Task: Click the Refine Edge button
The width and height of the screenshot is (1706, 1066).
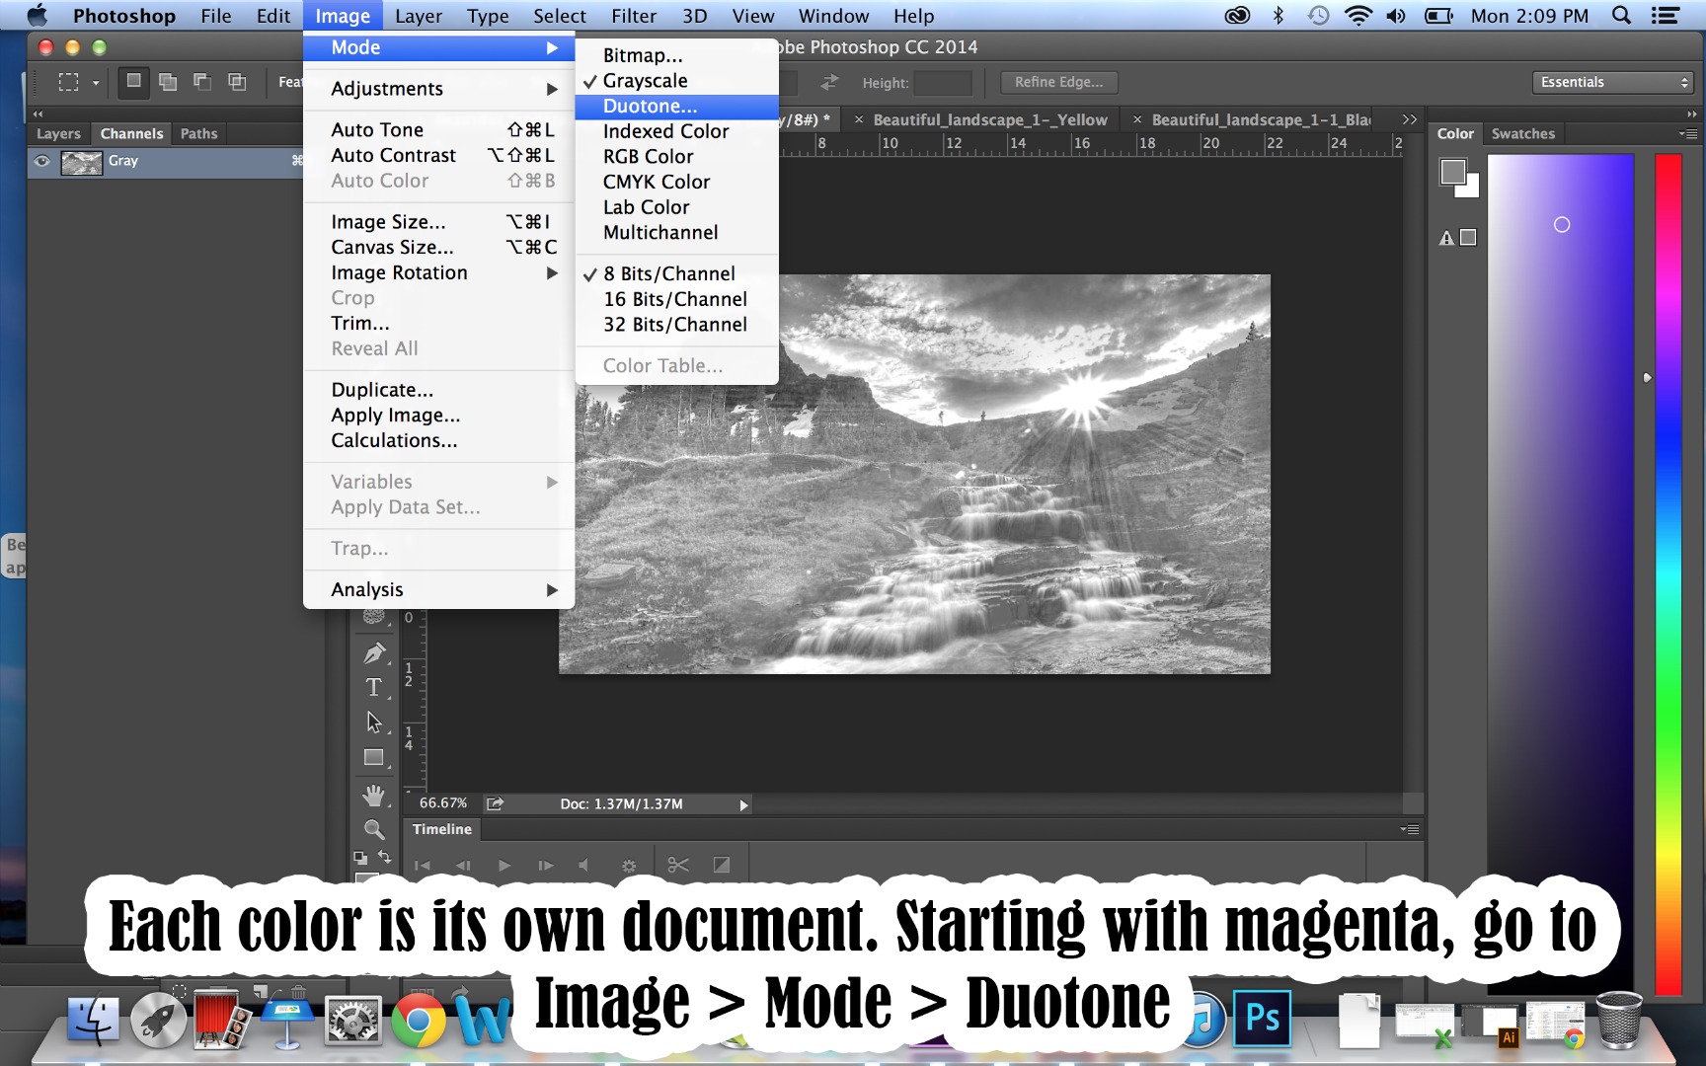Action: pos(1057,81)
